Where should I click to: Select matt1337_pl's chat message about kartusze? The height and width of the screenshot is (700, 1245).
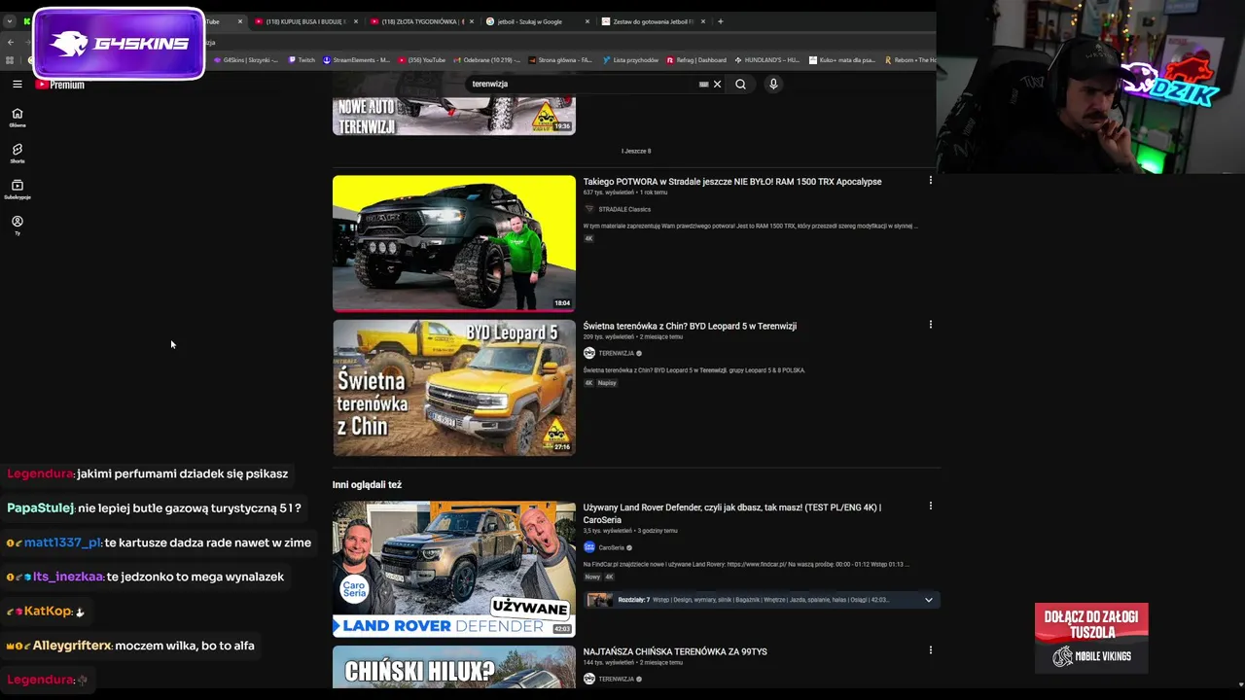click(159, 542)
